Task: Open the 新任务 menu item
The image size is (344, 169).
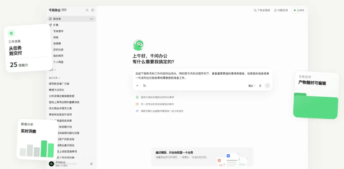Action: [72, 19]
